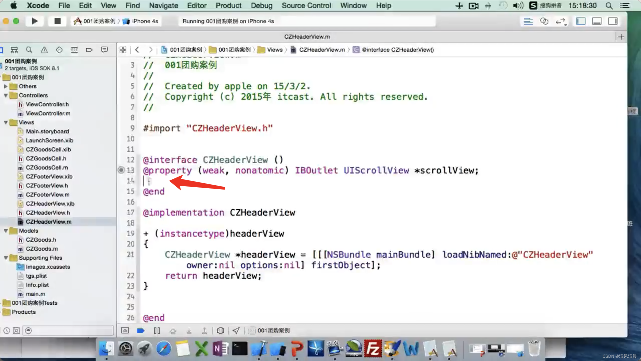Click the CZHeaderView.m file in navigator

pos(48,221)
